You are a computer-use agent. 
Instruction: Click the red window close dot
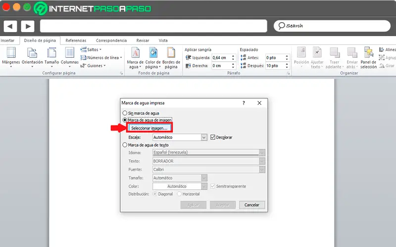(x=6, y=7)
